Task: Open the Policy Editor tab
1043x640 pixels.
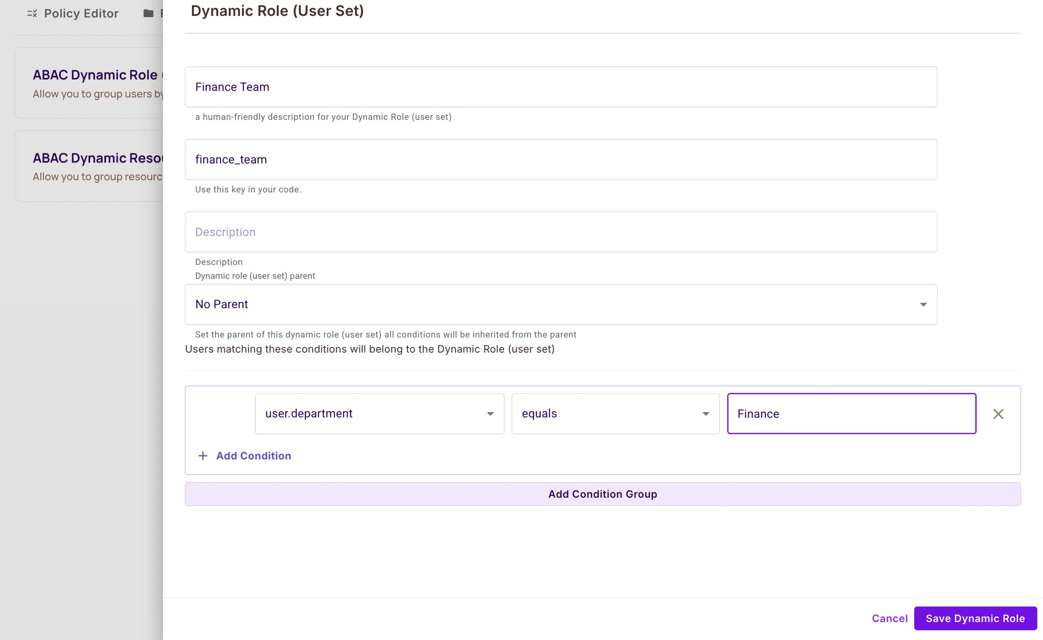Action: click(81, 14)
